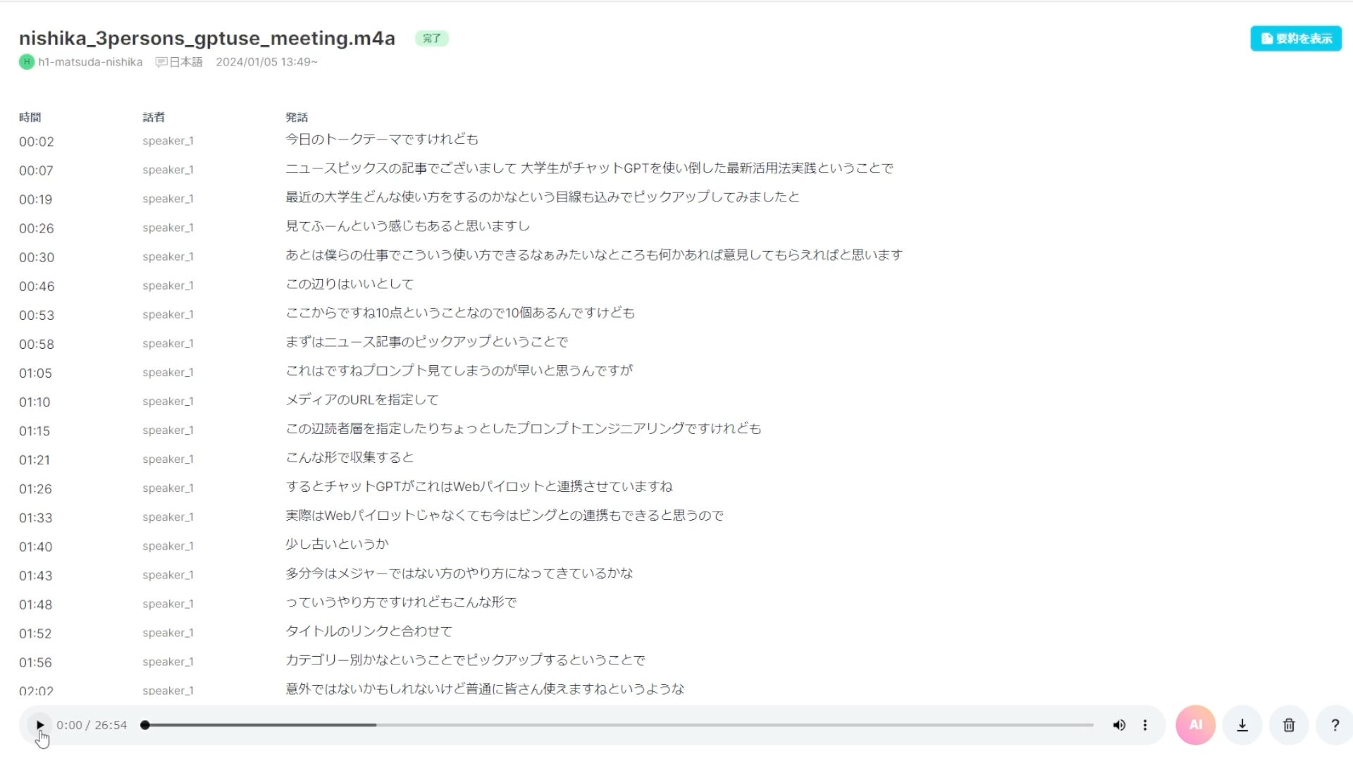Open the help question mark button

[x=1335, y=725]
